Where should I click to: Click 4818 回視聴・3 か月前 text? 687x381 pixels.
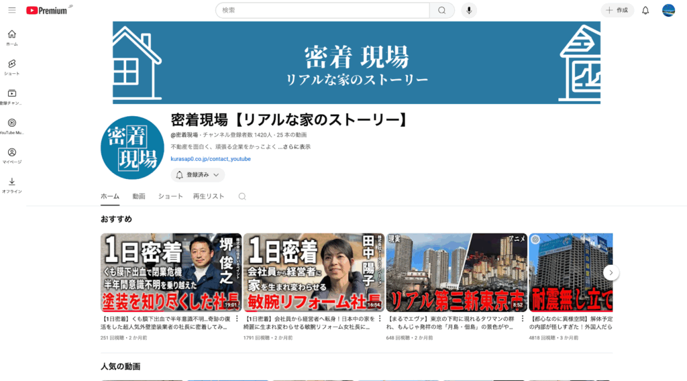[553, 338]
